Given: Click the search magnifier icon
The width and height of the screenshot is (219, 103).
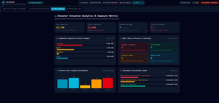Looking at the screenshot, I should click(182, 3).
